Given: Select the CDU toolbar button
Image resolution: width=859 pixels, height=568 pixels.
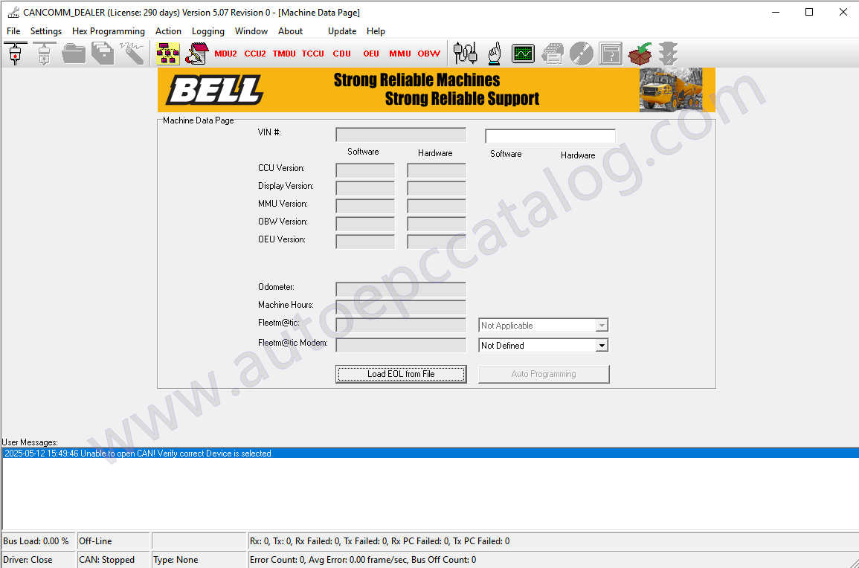Looking at the screenshot, I should [x=342, y=54].
